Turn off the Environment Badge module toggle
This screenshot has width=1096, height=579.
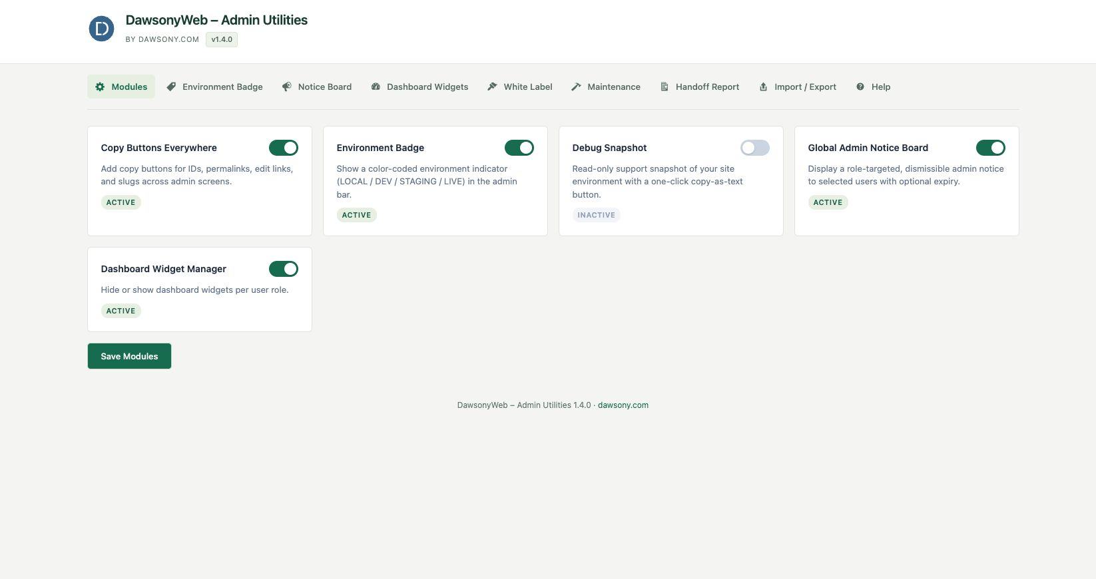click(519, 148)
